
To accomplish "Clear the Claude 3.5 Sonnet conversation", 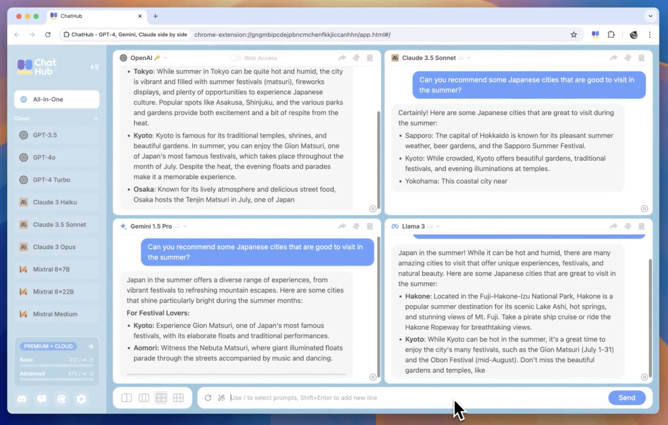I will tap(628, 58).
